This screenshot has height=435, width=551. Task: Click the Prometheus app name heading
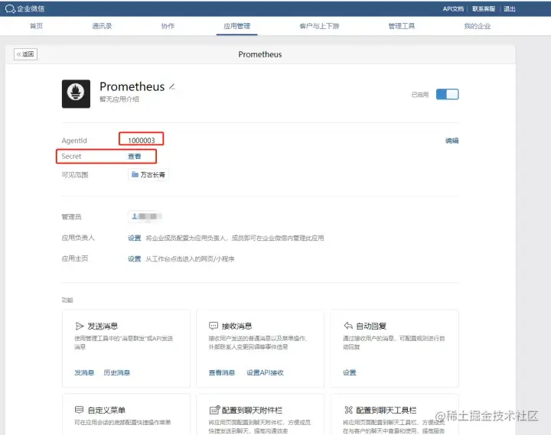[132, 86]
